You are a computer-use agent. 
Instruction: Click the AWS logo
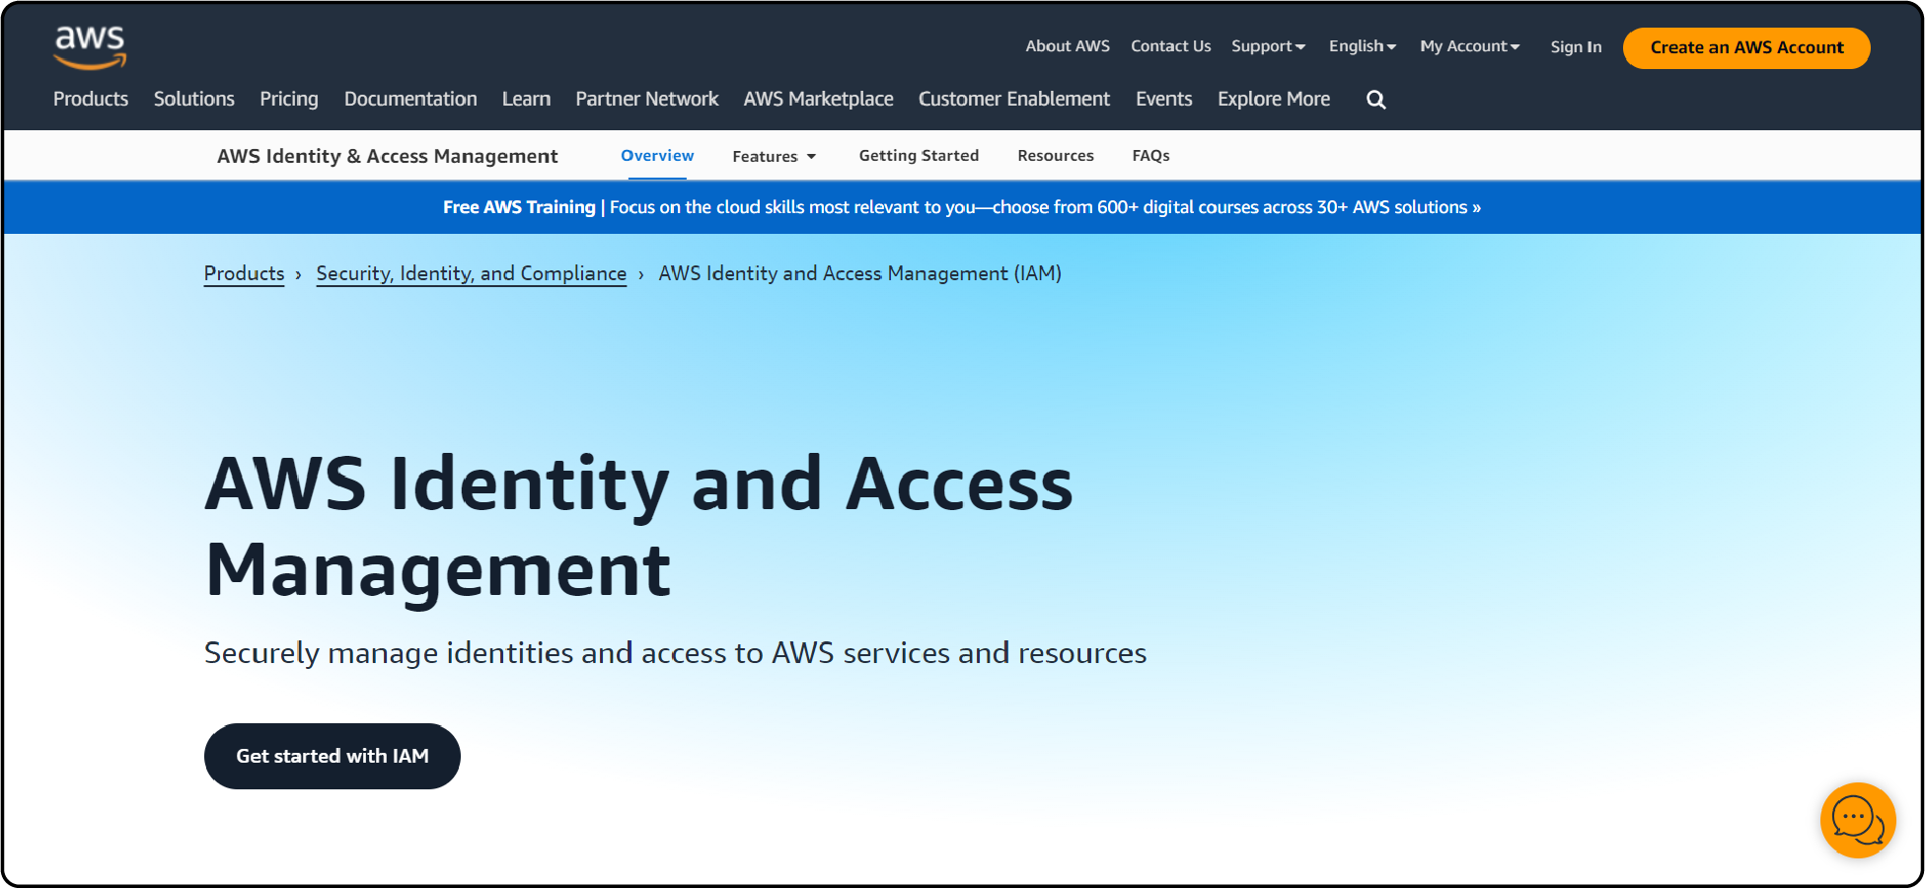pyautogui.click(x=90, y=47)
